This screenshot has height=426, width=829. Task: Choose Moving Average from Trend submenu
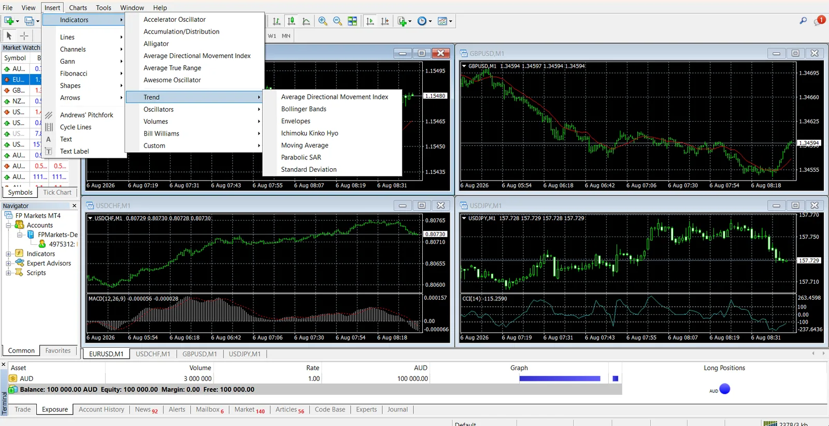coord(305,145)
